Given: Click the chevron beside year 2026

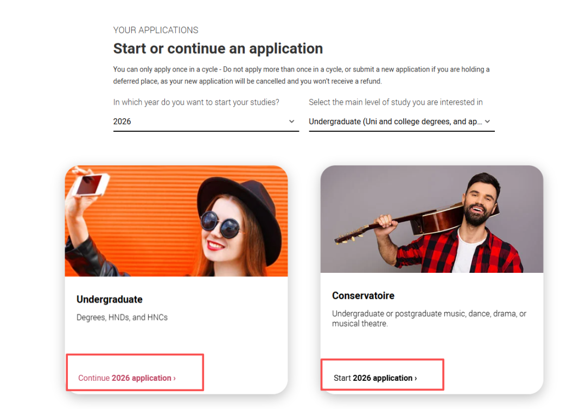Looking at the screenshot, I should coord(292,122).
